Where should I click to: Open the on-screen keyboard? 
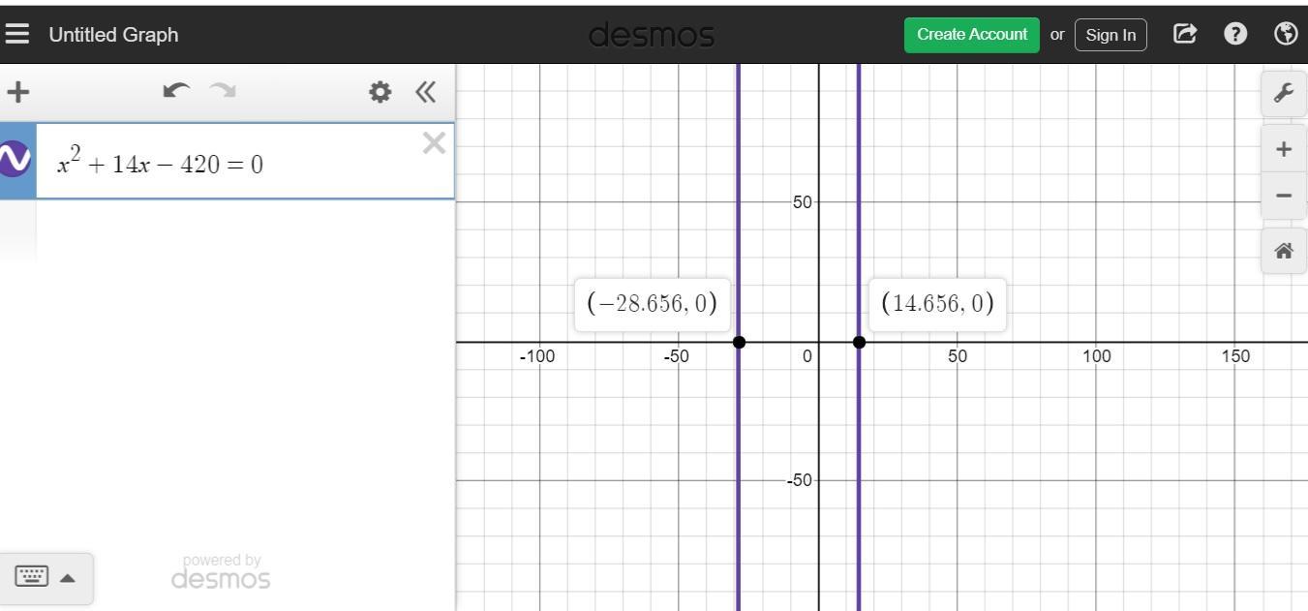pyautogui.click(x=31, y=577)
